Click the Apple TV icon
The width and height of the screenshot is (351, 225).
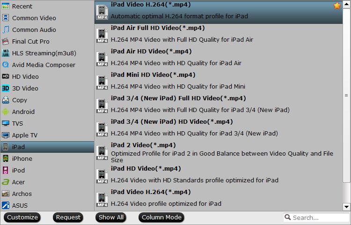click(5, 135)
